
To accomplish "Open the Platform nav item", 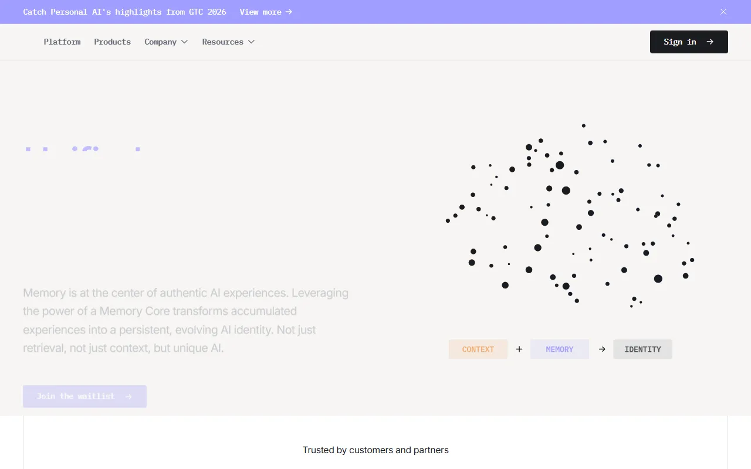I will click(62, 42).
